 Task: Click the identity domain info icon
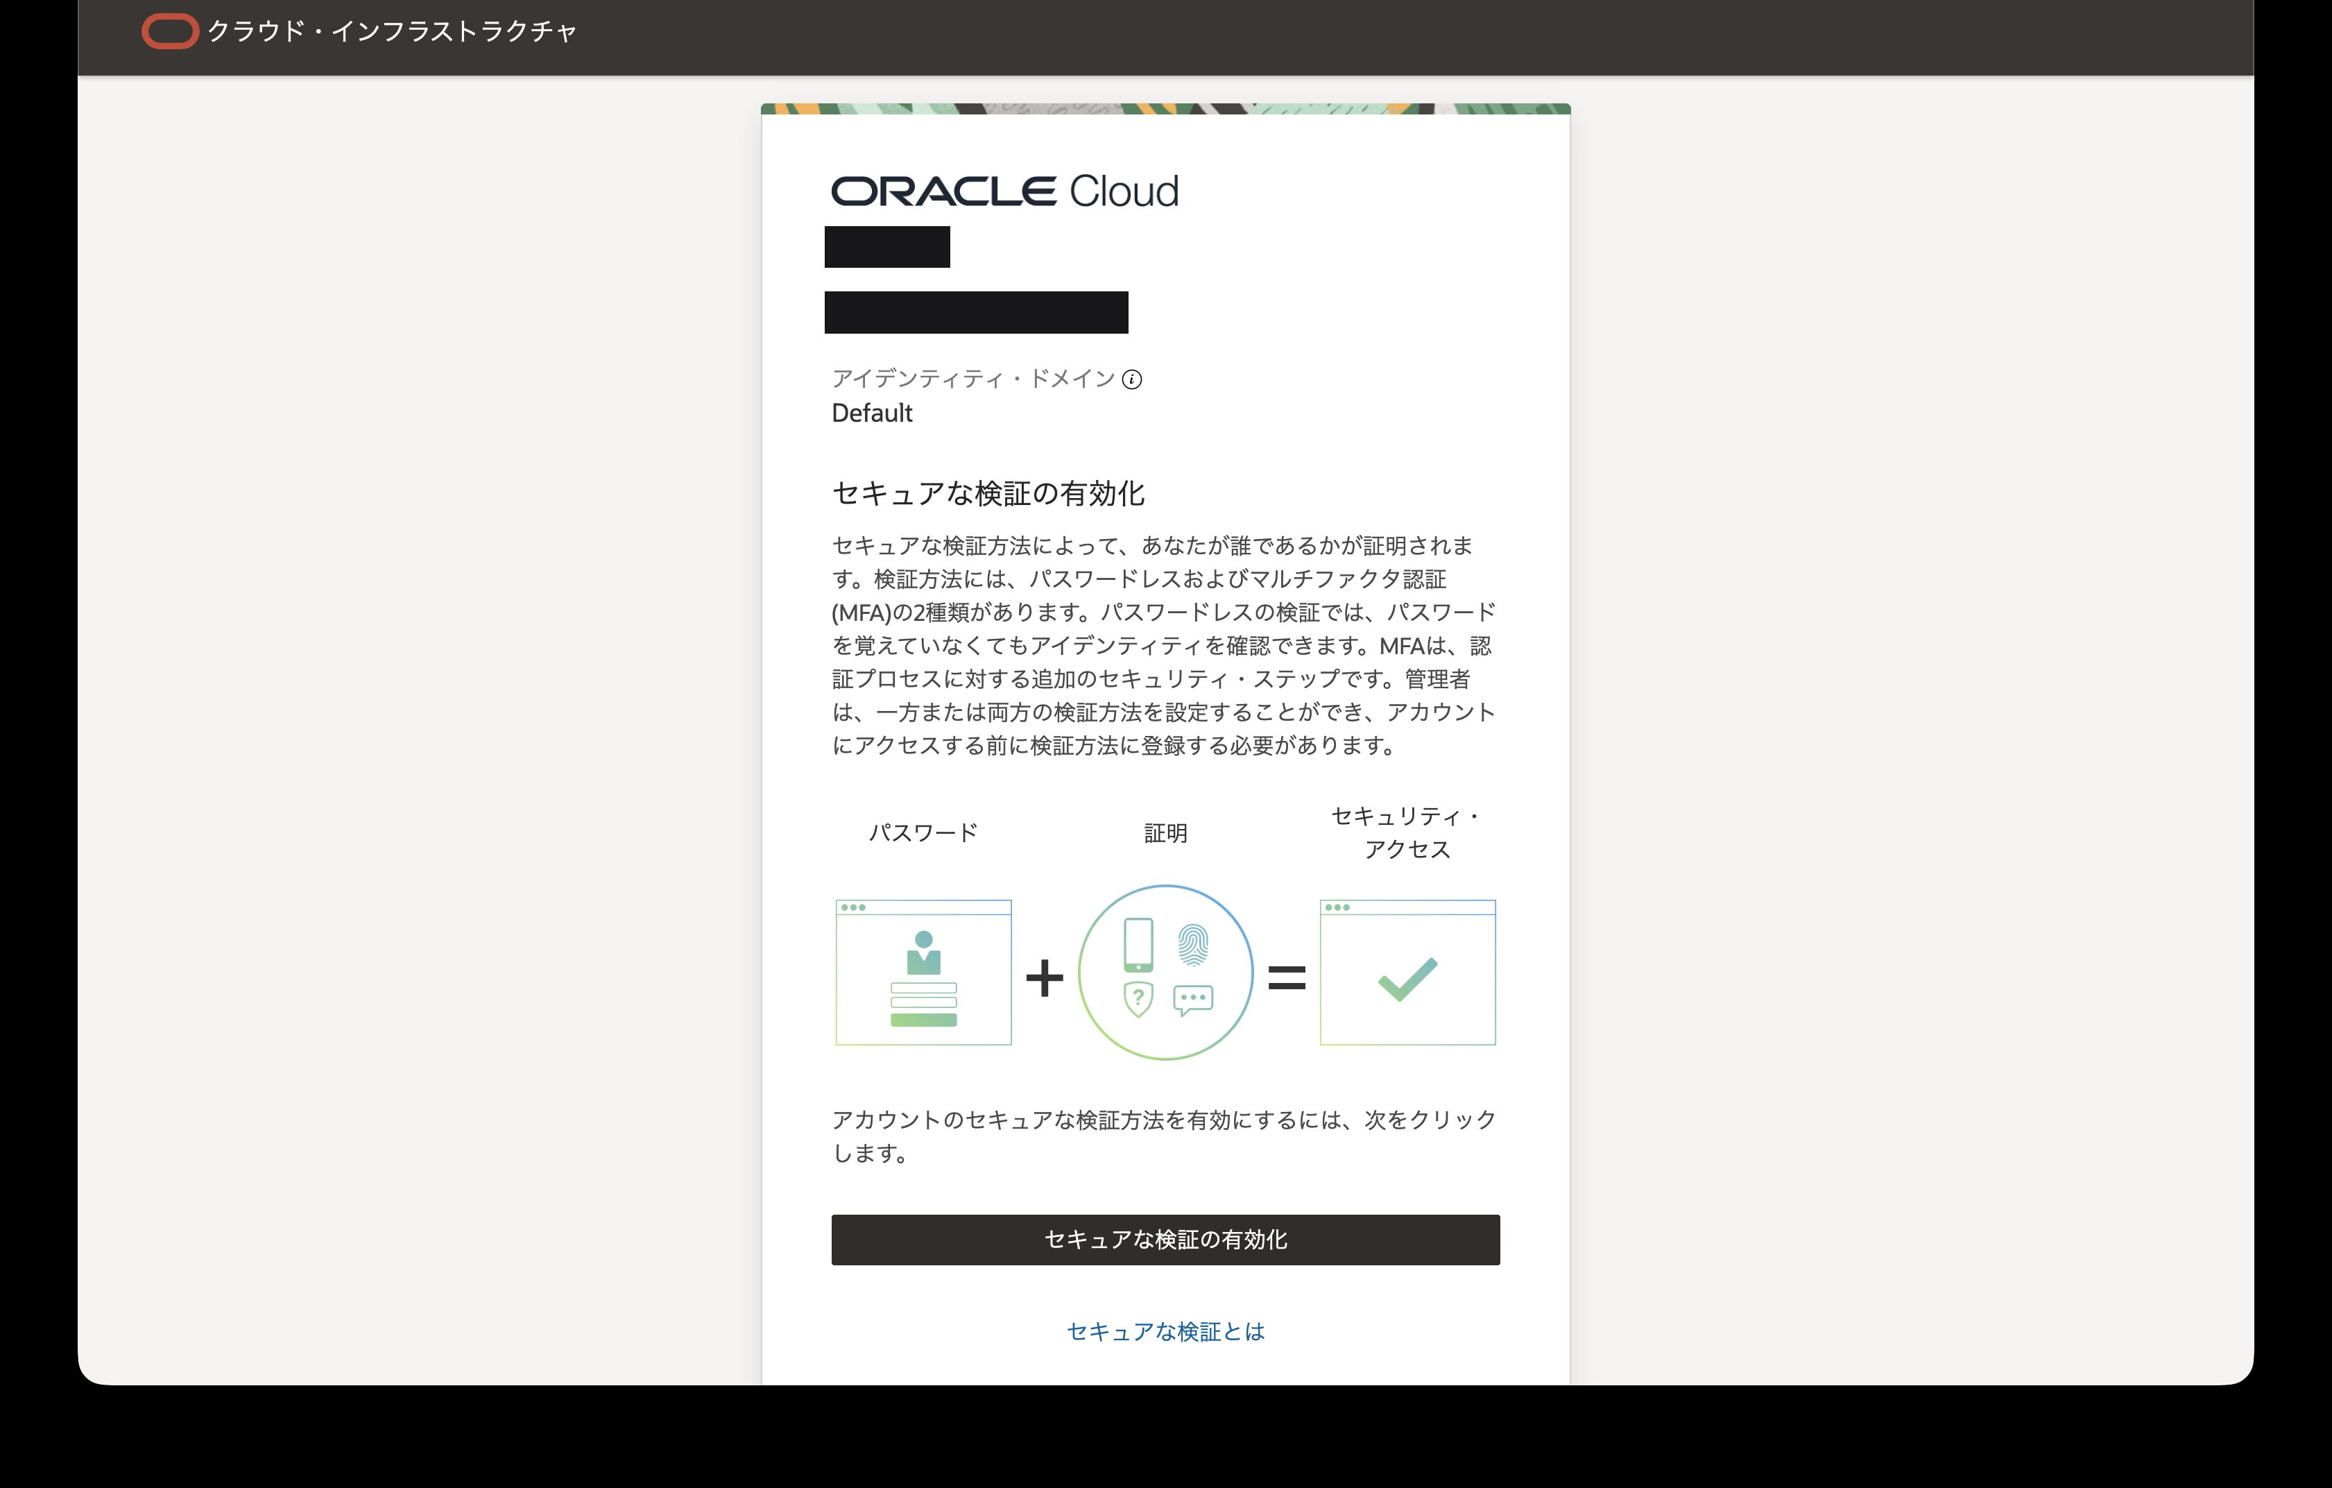point(1131,379)
